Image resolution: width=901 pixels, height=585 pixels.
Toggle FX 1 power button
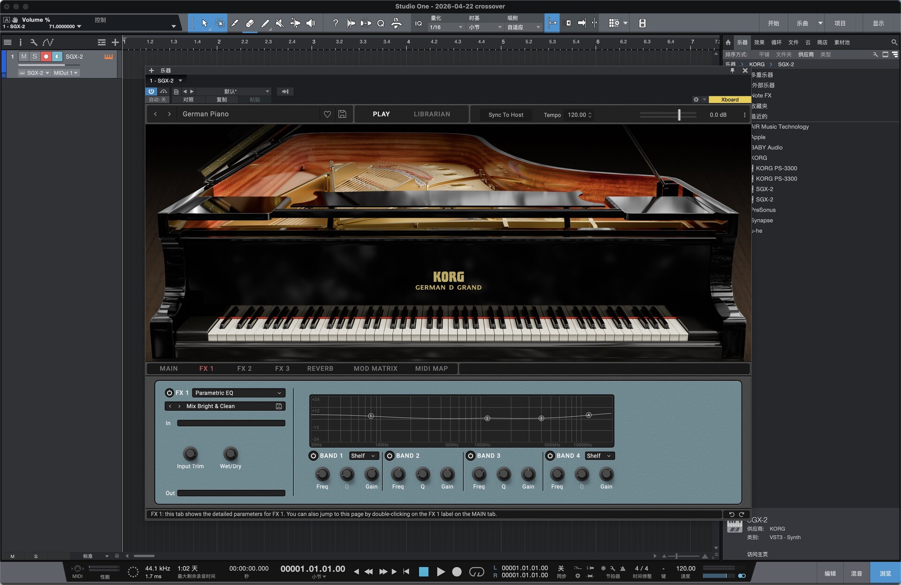pyautogui.click(x=169, y=393)
